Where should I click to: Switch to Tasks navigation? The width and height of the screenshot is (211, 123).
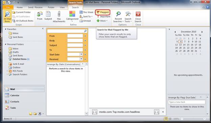tap(24, 108)
